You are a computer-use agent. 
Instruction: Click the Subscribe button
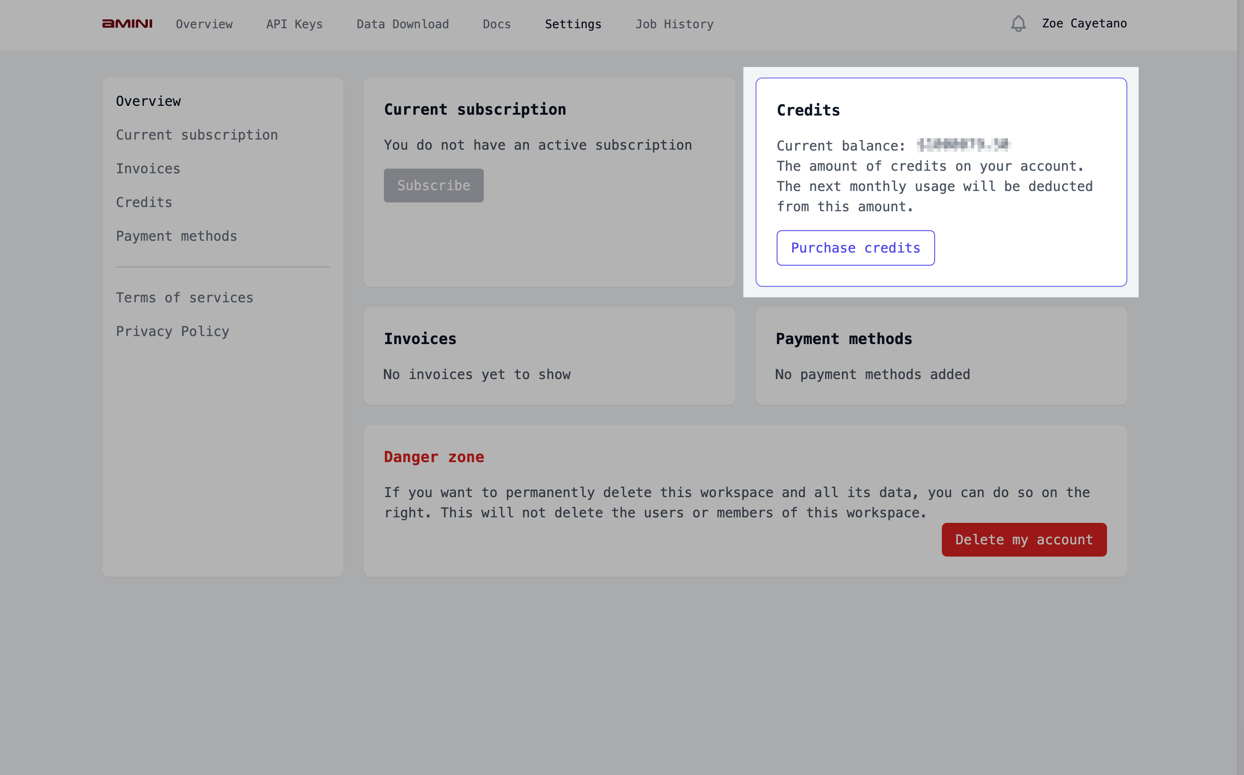click(x=433, y=186)
